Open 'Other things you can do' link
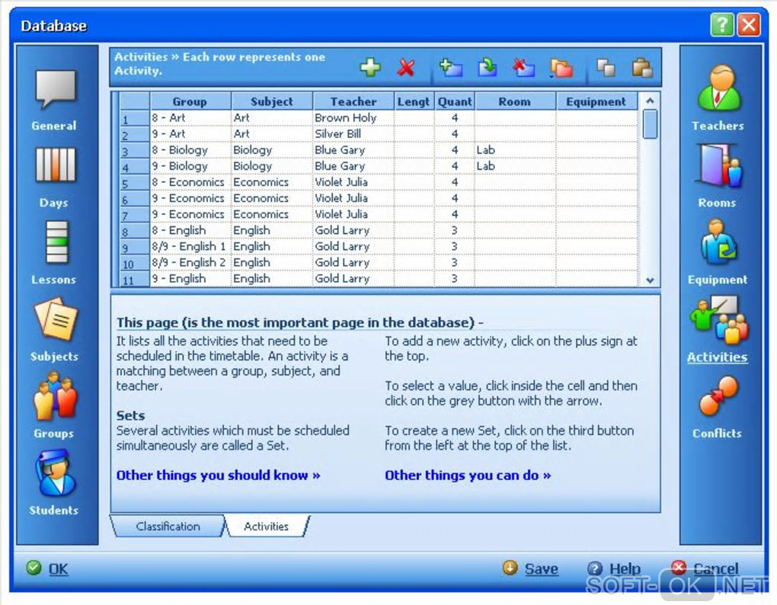Image resolution: width=777 pixels, height=605 pixels. 468,475
